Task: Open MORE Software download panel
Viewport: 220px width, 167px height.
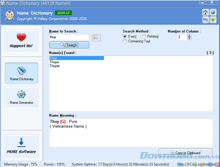Action: coord(21,146)
